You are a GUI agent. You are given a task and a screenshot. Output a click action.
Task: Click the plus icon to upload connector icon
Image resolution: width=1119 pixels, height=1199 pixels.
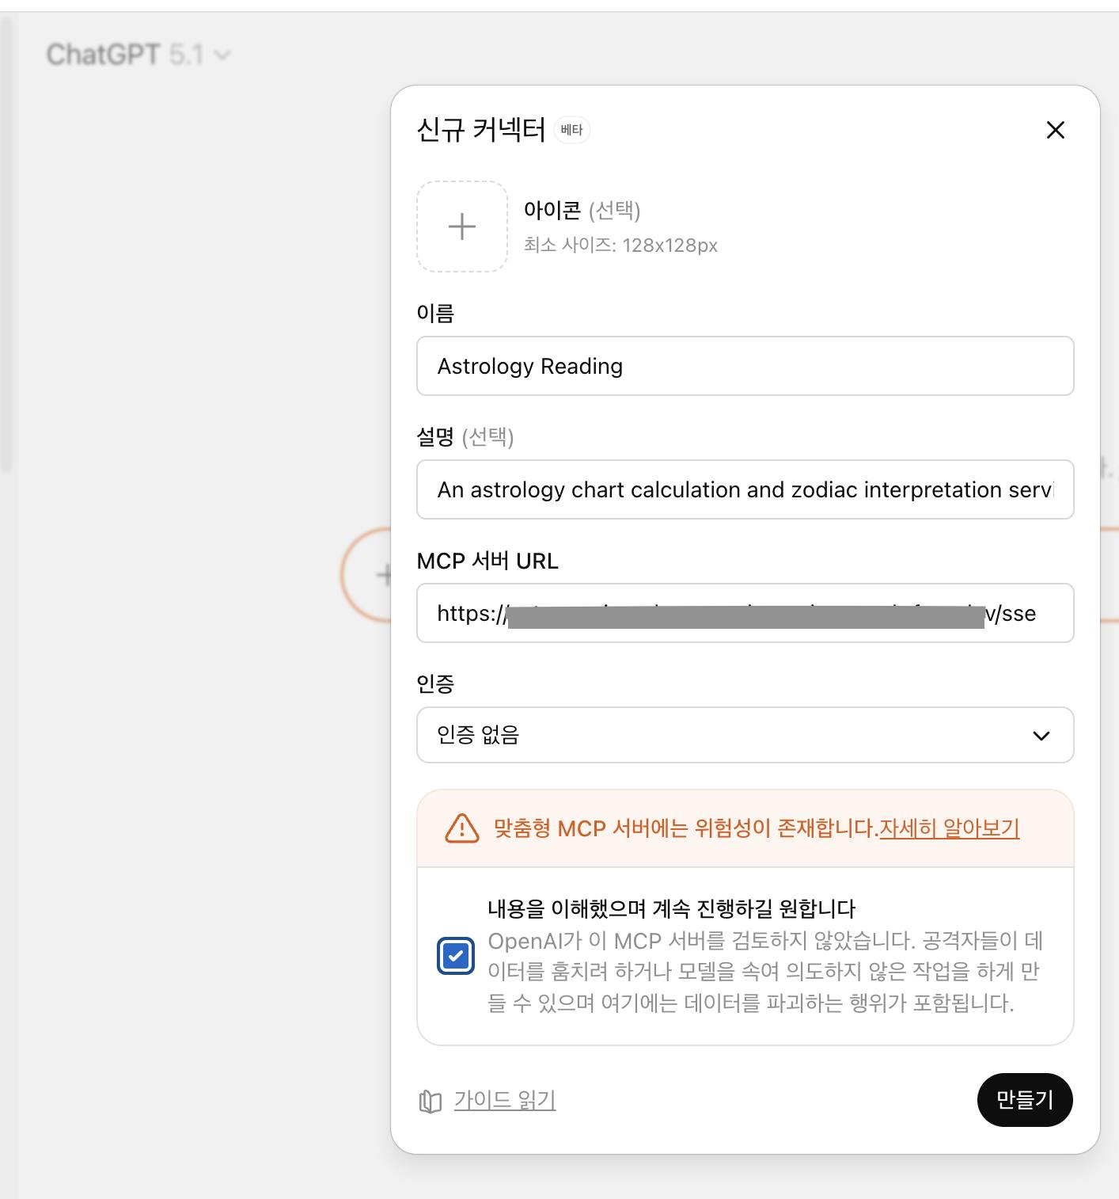click(462, 226)
